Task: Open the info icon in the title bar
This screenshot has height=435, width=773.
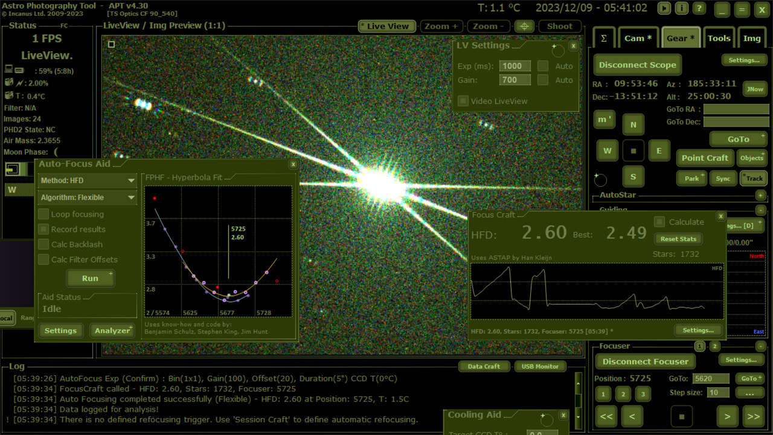Action: click(x=681, y=8)
